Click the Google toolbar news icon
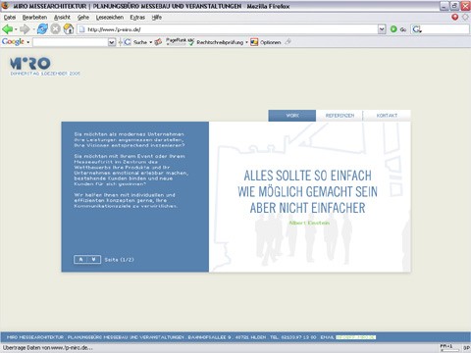The width and height of the screenshot is (471, 353). pos(158,42)
